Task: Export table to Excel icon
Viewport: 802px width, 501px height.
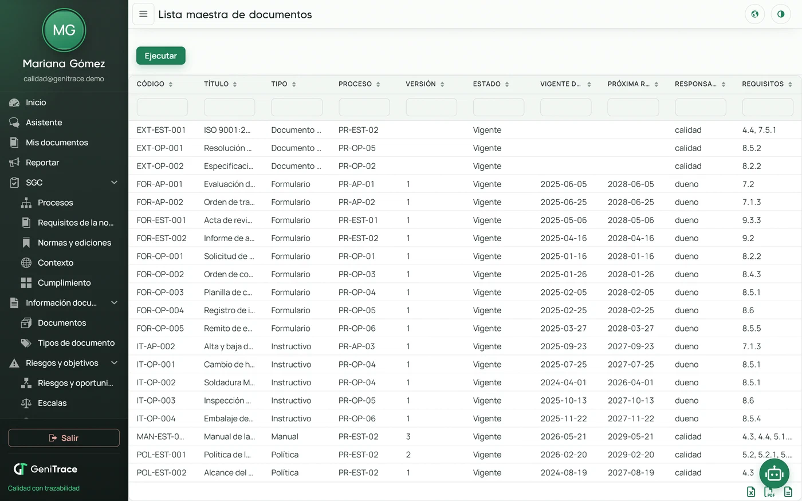Action: point(751,492)
